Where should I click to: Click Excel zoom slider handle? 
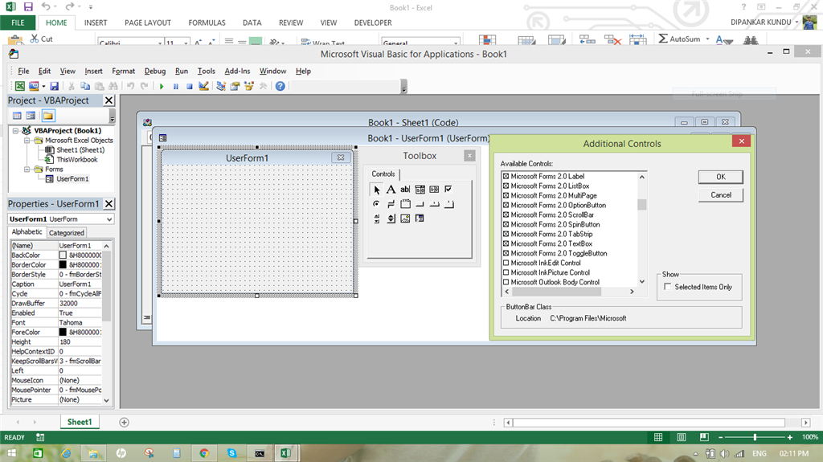755,437
